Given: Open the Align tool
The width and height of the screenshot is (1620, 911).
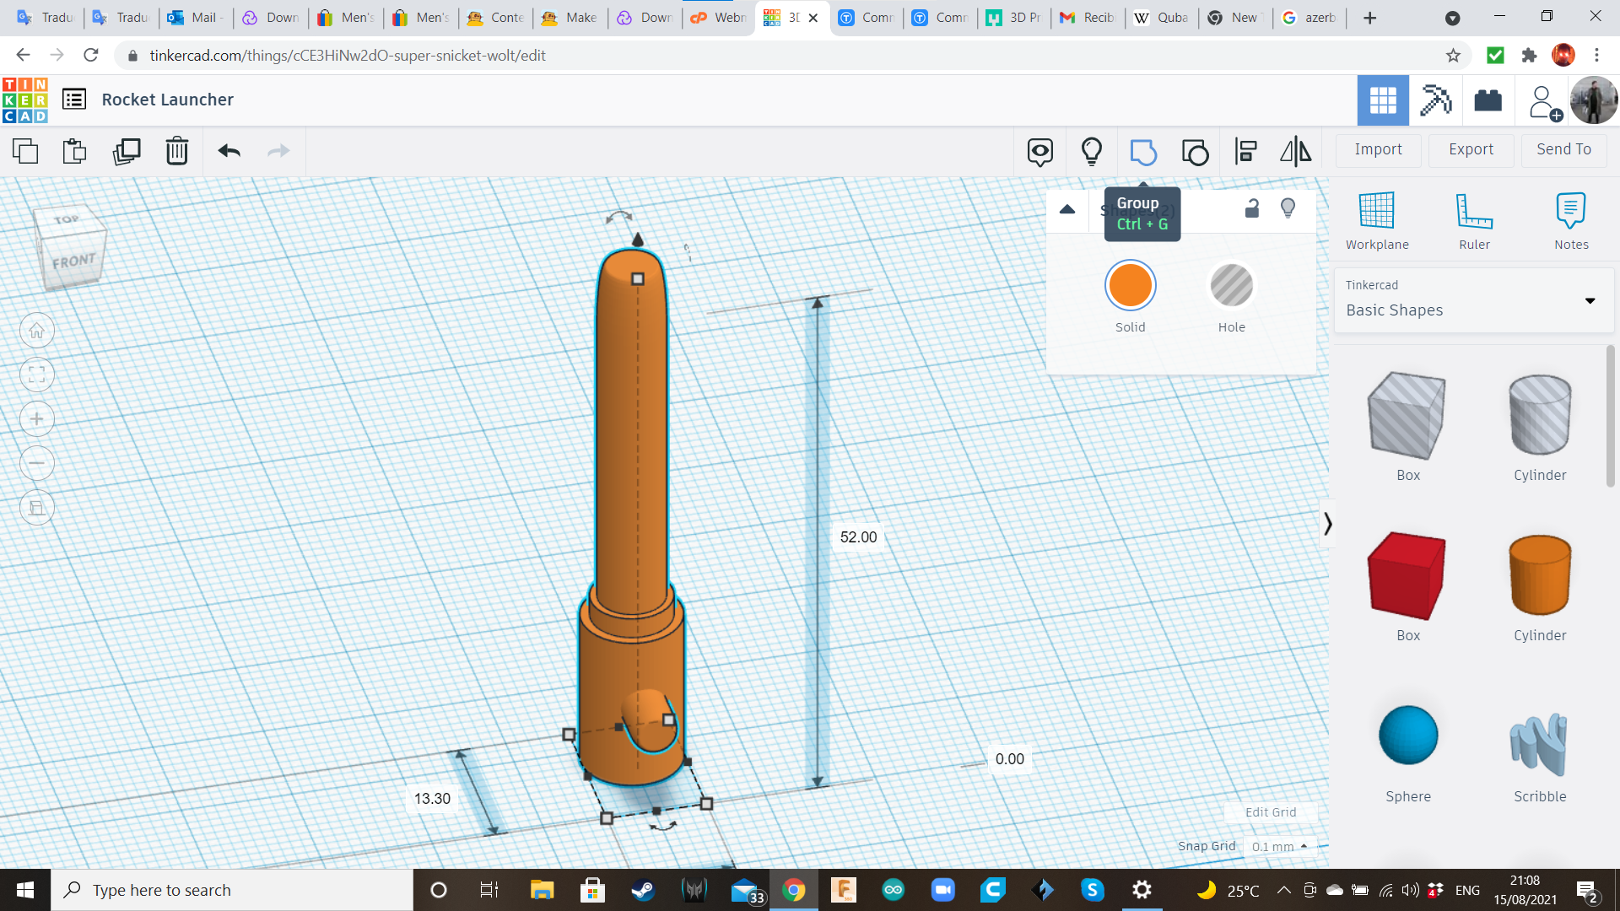Looking at the screenshot, I should [x=1245, y=152].
